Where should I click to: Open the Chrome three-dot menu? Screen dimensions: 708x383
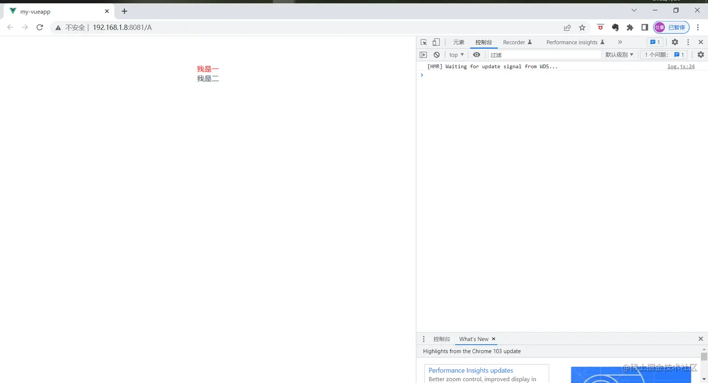click(x=698, y=28)
